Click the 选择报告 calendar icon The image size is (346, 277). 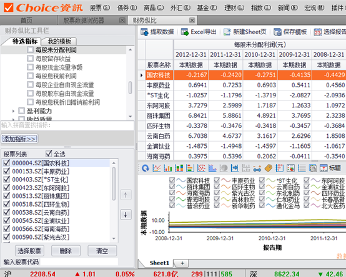coord(317,32)
